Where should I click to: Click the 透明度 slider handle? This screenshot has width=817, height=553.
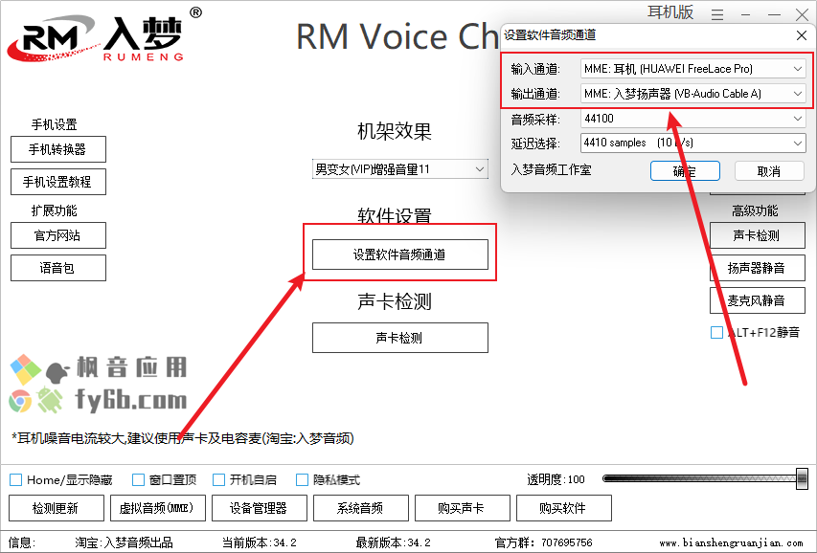803,478
